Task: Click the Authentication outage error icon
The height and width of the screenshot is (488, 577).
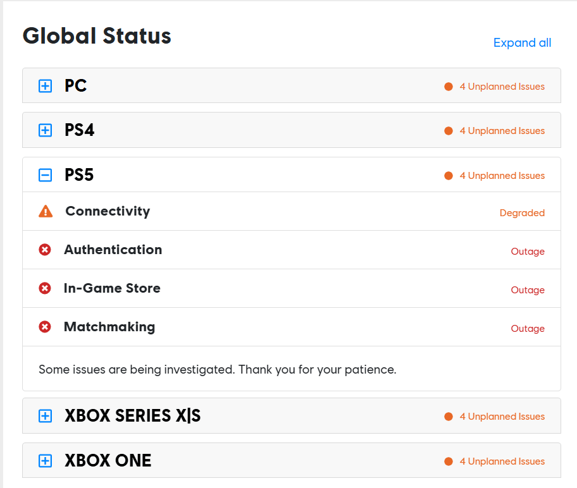Action: 45,250
